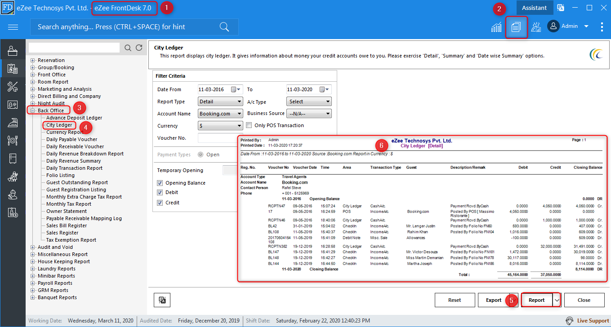611x327 pixels.
Task: Open the Daily Revenue Summary report
Action: (x=73, y=161)
